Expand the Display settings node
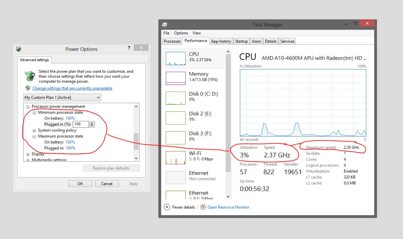Viewport: 403px width, 239px height. click(x=28, y=154)
